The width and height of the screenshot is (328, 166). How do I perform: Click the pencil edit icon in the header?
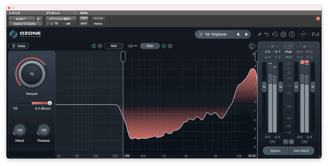coord(259,34)
